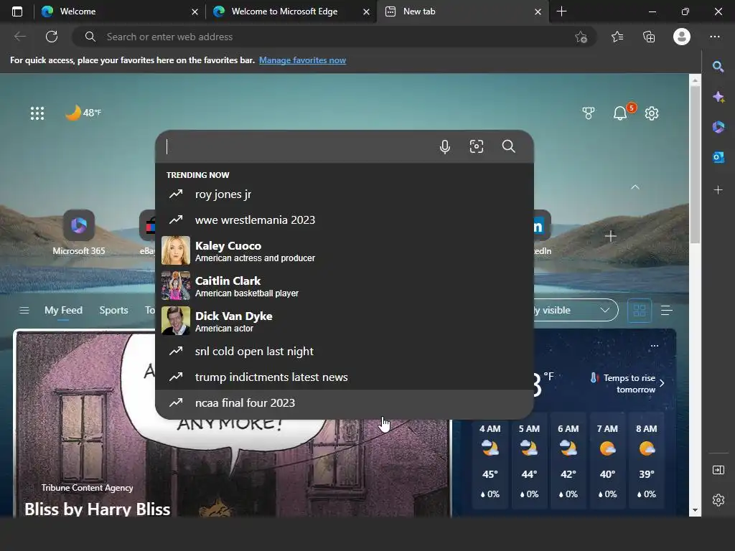Screen dimensions: 735x551
Task: Add this page to favorites star icon
Action: [581, 37]
